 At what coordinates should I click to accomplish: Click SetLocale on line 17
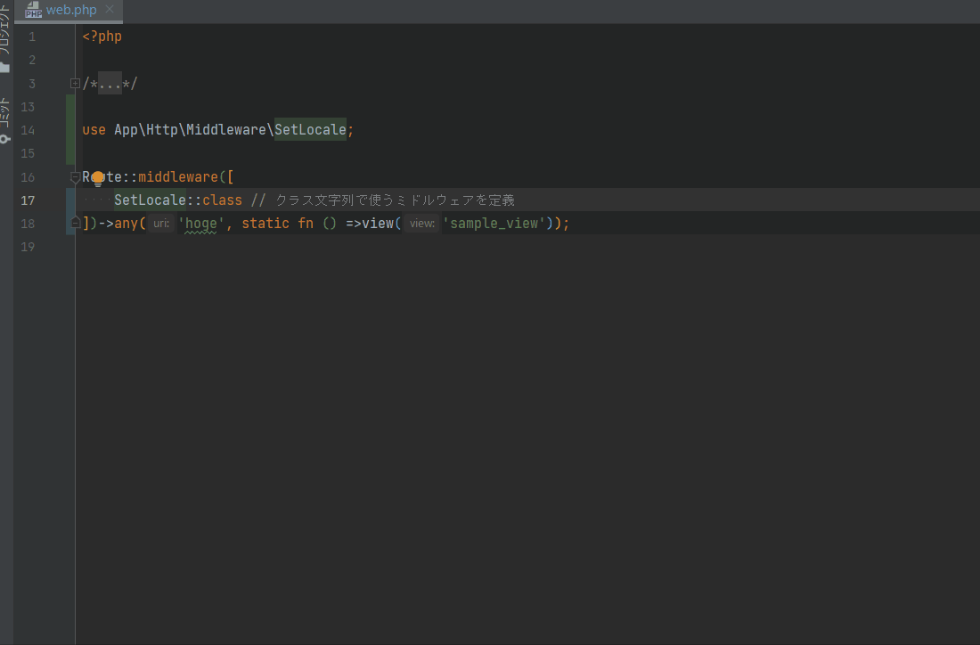coord(150,200)
